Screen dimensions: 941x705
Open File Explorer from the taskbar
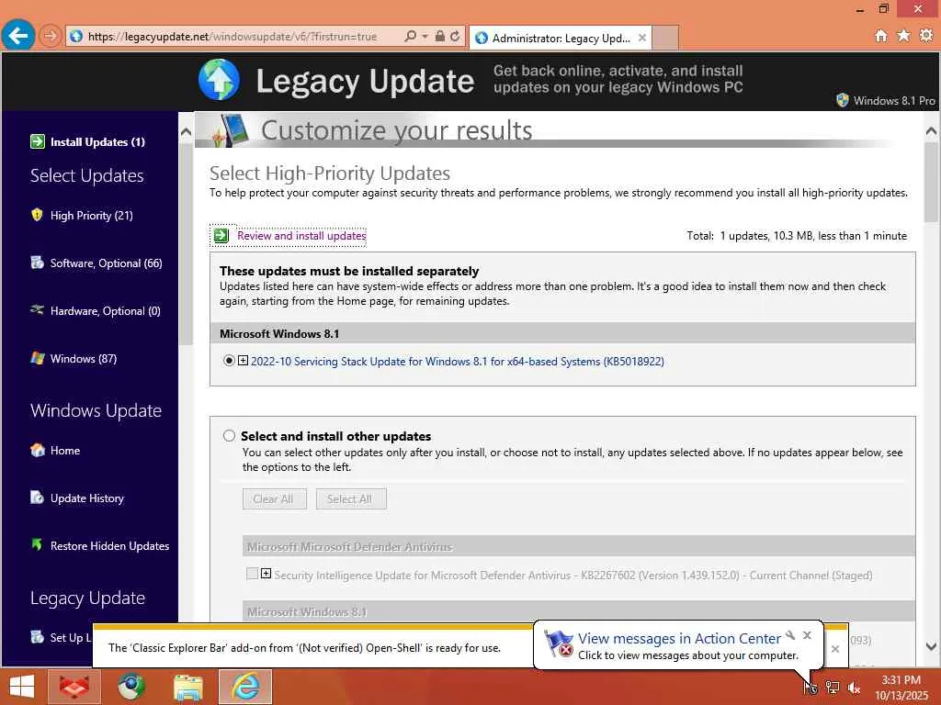[187, 687]
